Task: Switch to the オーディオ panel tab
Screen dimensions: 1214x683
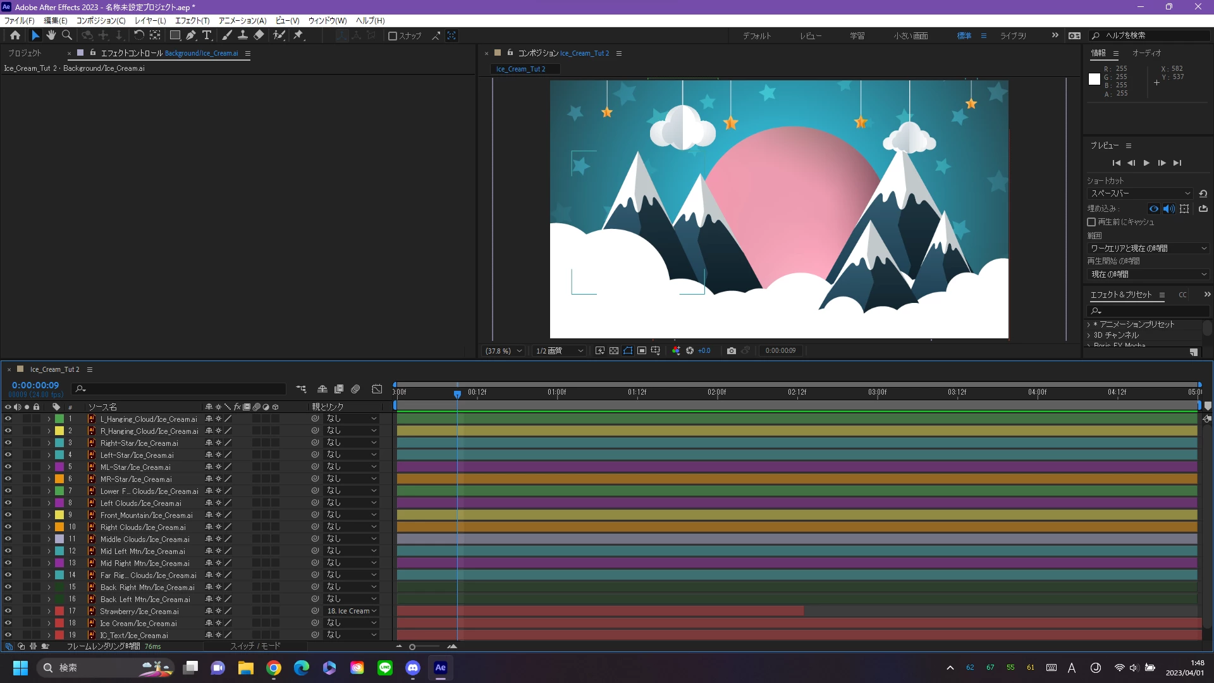Action: click(1146, 53)
